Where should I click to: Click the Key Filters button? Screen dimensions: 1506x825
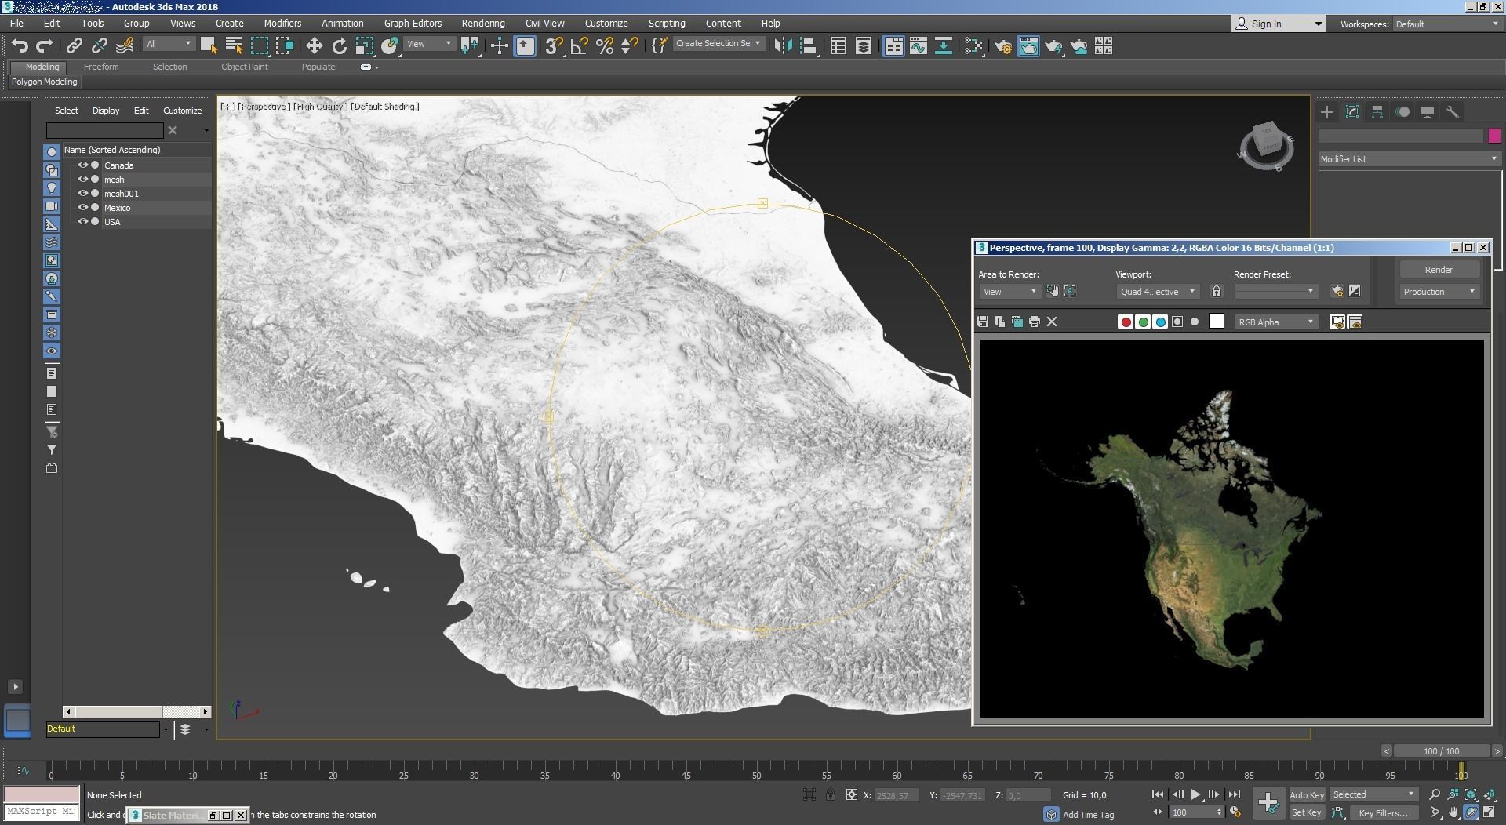click(1383, 813)
